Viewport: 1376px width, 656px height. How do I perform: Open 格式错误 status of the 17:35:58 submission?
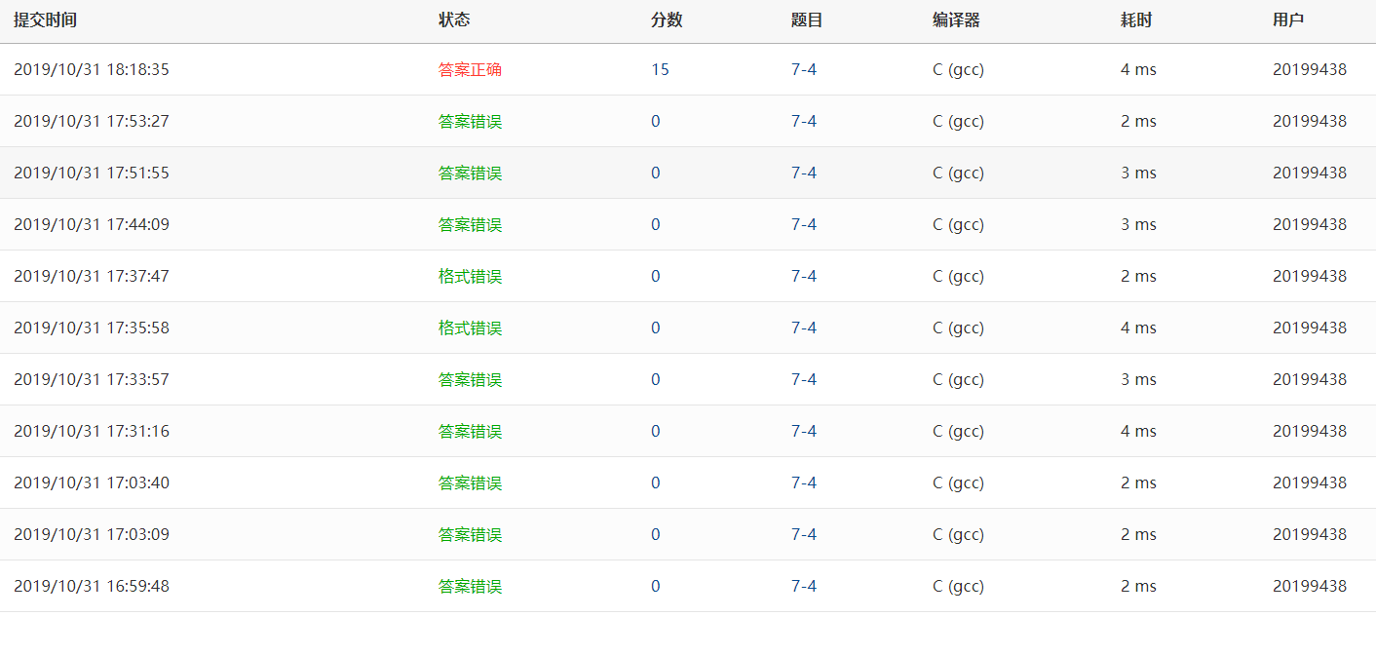(470, 328)
